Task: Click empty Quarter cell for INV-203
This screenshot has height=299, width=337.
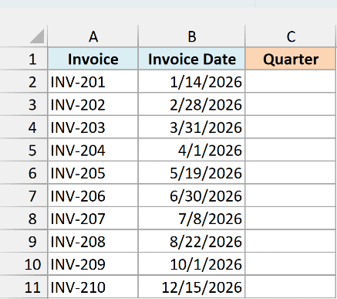Action: pos(291,127)
